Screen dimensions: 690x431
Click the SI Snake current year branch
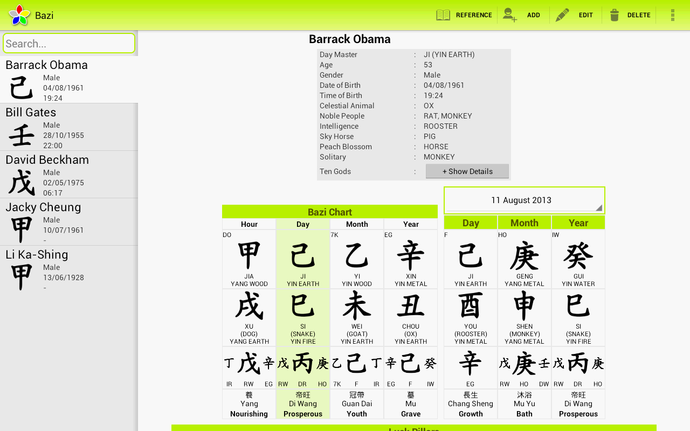pyautogui.click(x=578, y=318)
